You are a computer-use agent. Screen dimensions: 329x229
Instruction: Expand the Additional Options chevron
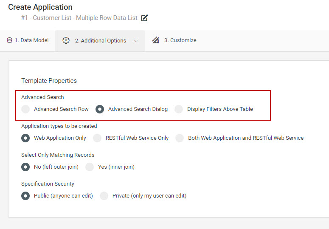[x=136, y=41]
